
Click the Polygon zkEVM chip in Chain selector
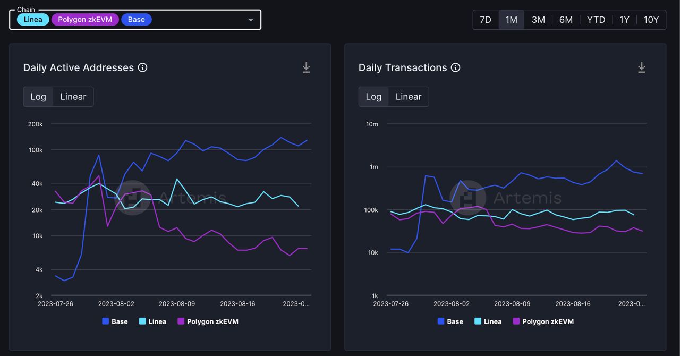pyautogui.click(x=85, y=20)
